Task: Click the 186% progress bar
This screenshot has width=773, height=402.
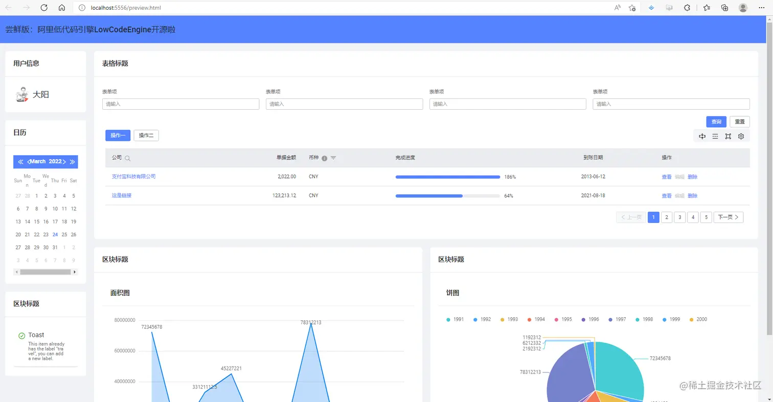Action: coord(448,177)
